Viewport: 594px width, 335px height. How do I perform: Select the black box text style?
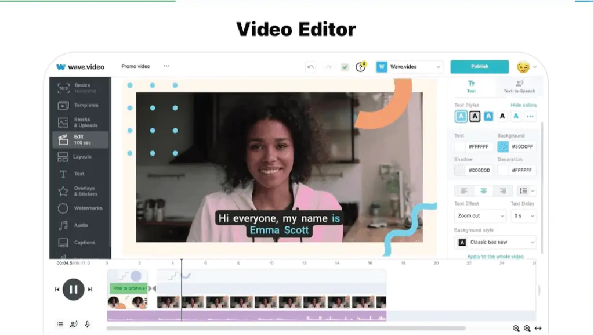pos(476,117)
